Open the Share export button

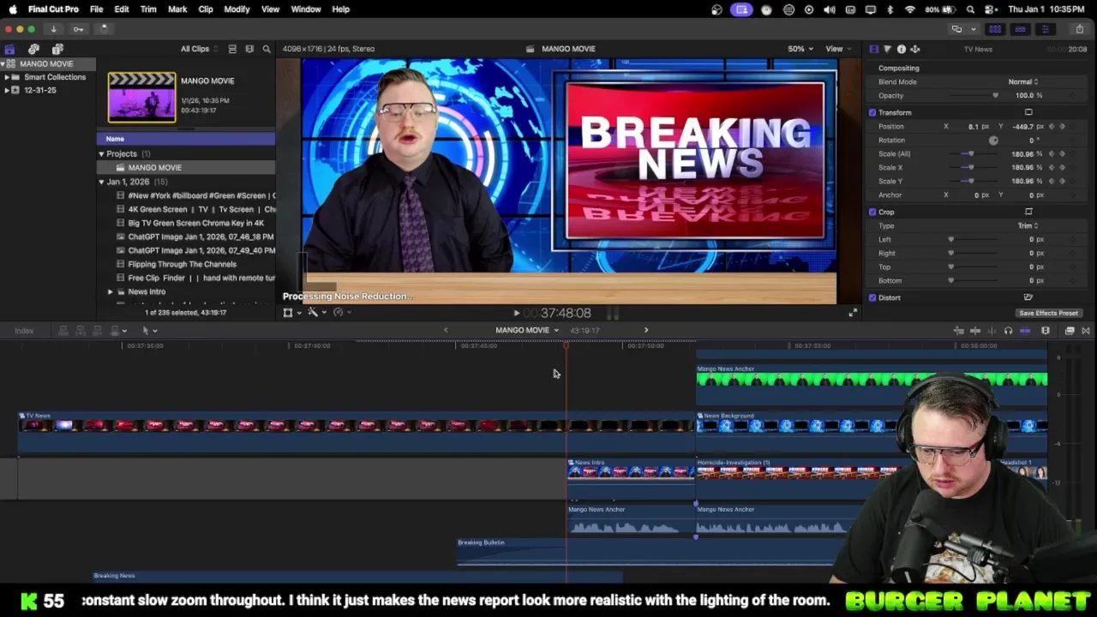point(1079,29)
